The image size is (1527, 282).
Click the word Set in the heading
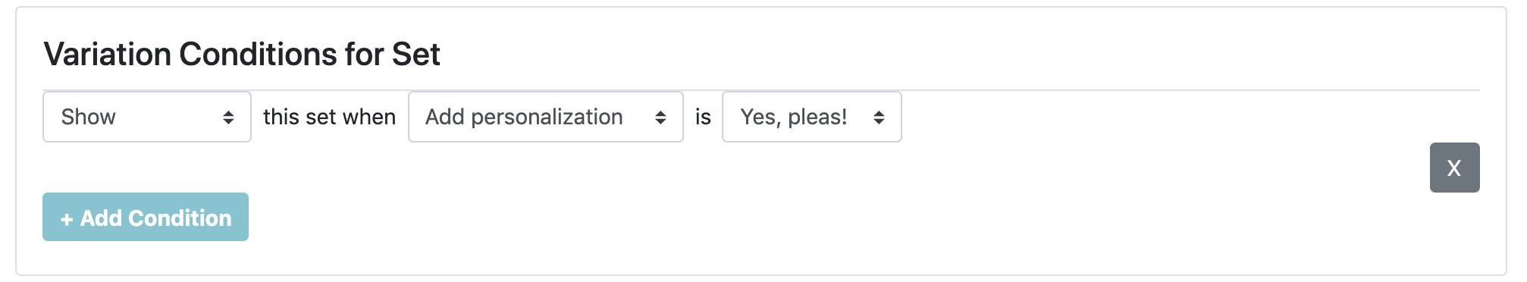(x=415, y=55)
